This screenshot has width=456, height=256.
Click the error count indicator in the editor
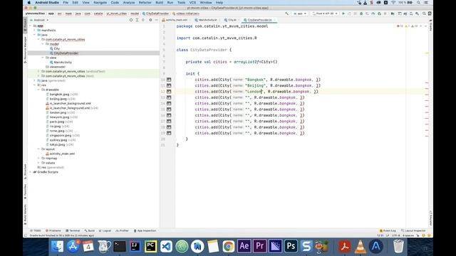[400, 26]
